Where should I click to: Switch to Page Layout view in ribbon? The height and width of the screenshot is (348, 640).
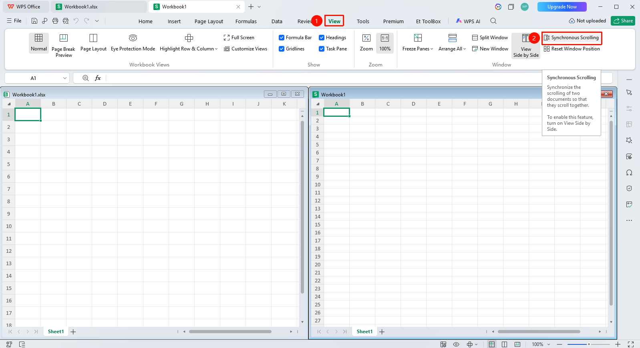coord(93,43)
